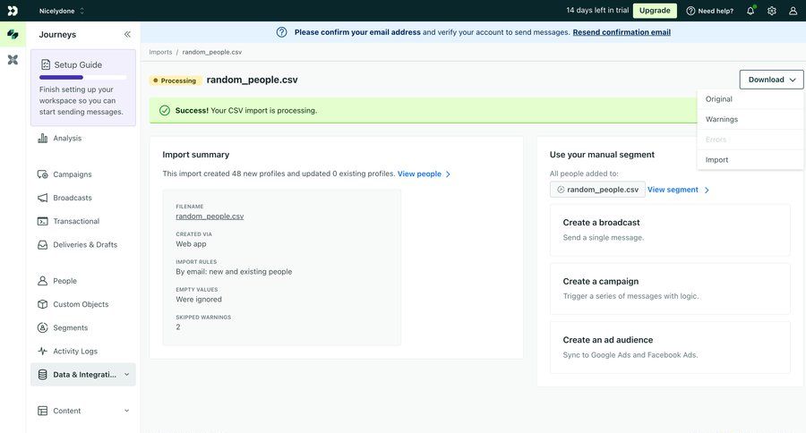The height and width of the screenshot is (433, 806).
Task: Click the View people link
Action: [x=419, y=174]
